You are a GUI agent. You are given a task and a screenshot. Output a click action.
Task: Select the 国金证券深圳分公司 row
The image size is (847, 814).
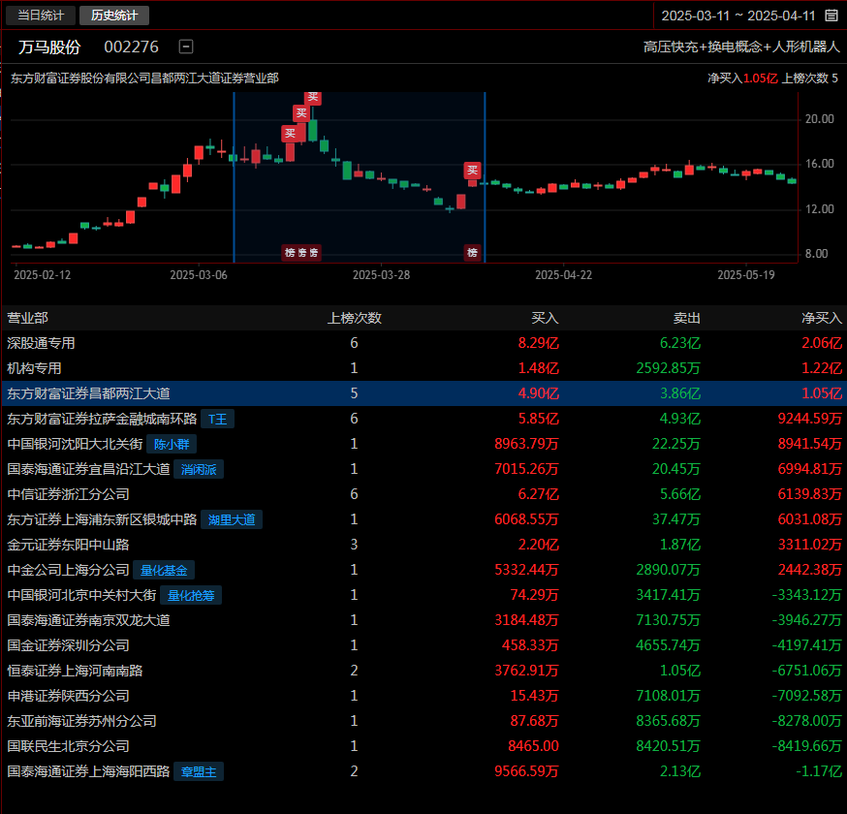coord(423,645)
